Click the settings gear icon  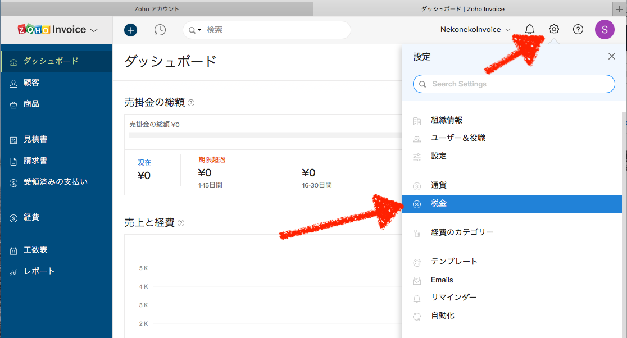[x=554, y=30]
